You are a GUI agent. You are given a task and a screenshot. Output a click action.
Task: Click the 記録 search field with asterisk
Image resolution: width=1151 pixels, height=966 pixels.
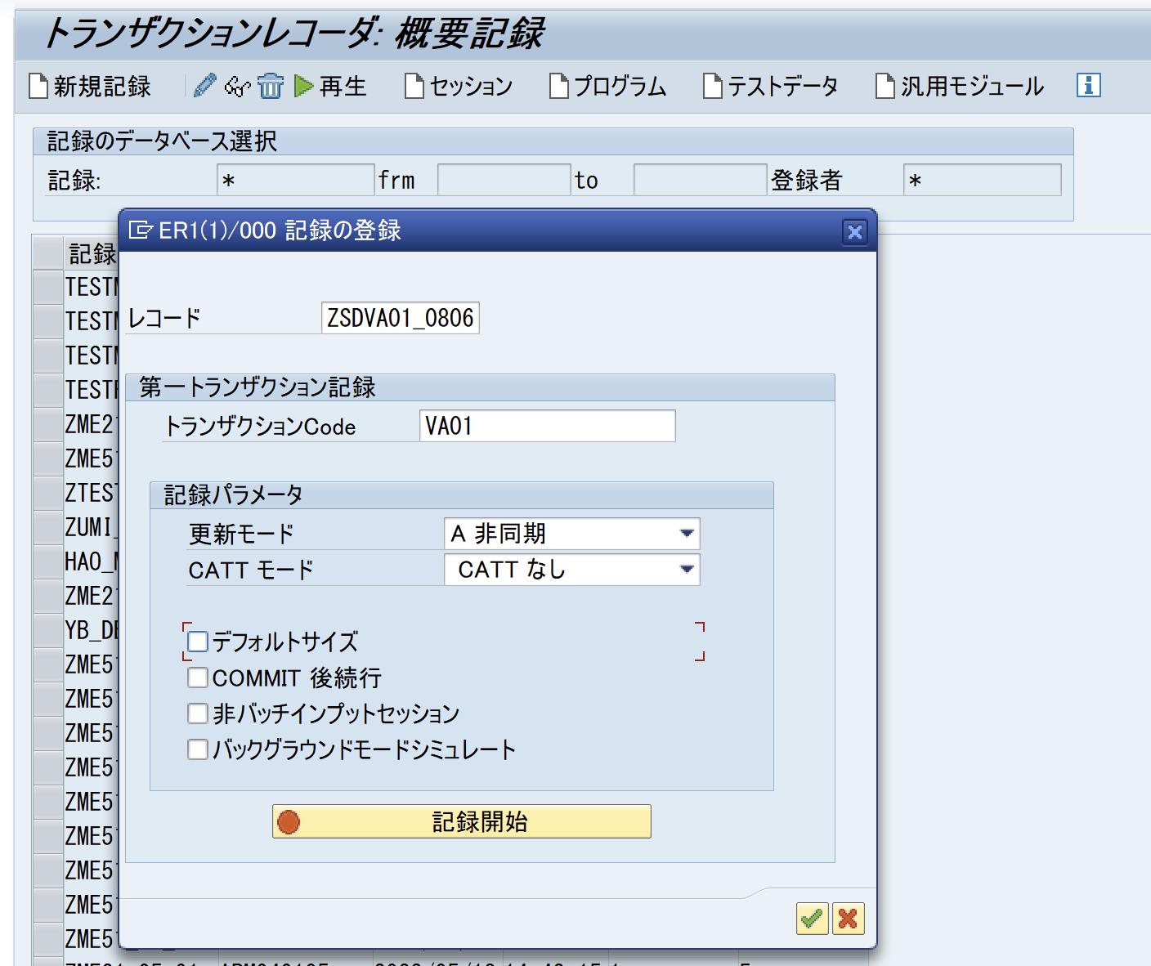coord(295,180)
